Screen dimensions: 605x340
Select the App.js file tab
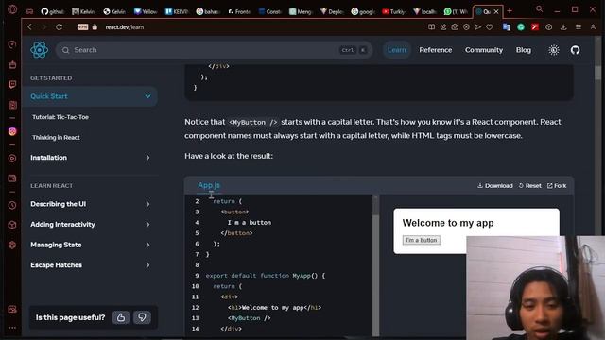tap(209, 185)
